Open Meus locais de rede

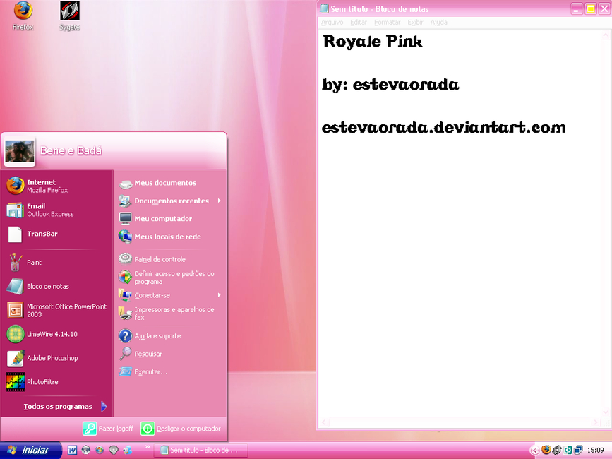170,237
